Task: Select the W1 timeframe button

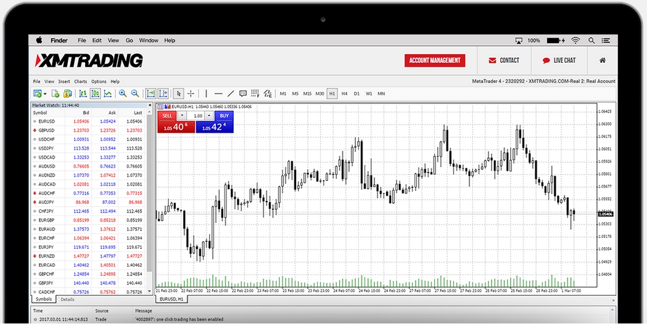Action: (x=369, y=94)
